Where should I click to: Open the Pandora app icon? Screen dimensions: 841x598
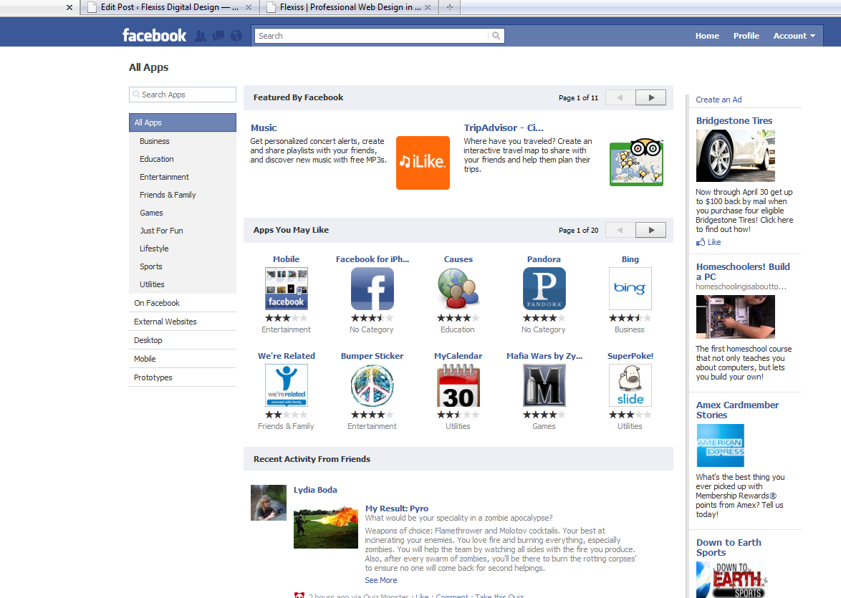click(x=544, y=289)
